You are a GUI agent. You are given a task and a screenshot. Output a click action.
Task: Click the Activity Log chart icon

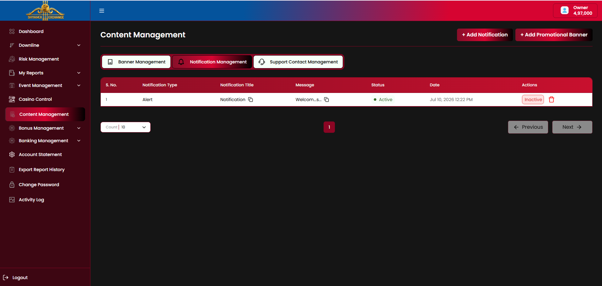pyautogui.click(x=12, y=200)
